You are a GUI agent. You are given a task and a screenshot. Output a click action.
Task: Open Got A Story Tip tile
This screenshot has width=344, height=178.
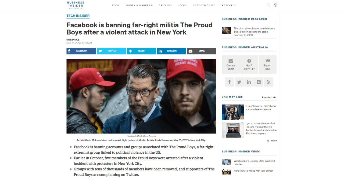(x=249, y=64)
